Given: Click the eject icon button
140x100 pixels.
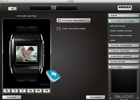Looking at the screenshot, I should [x=12, y=8].
